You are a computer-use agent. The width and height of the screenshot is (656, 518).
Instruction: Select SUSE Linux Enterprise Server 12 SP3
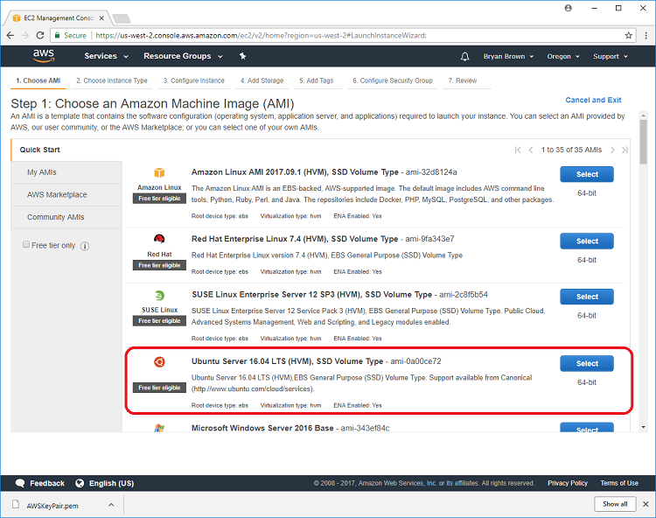[x=587, y=297]
